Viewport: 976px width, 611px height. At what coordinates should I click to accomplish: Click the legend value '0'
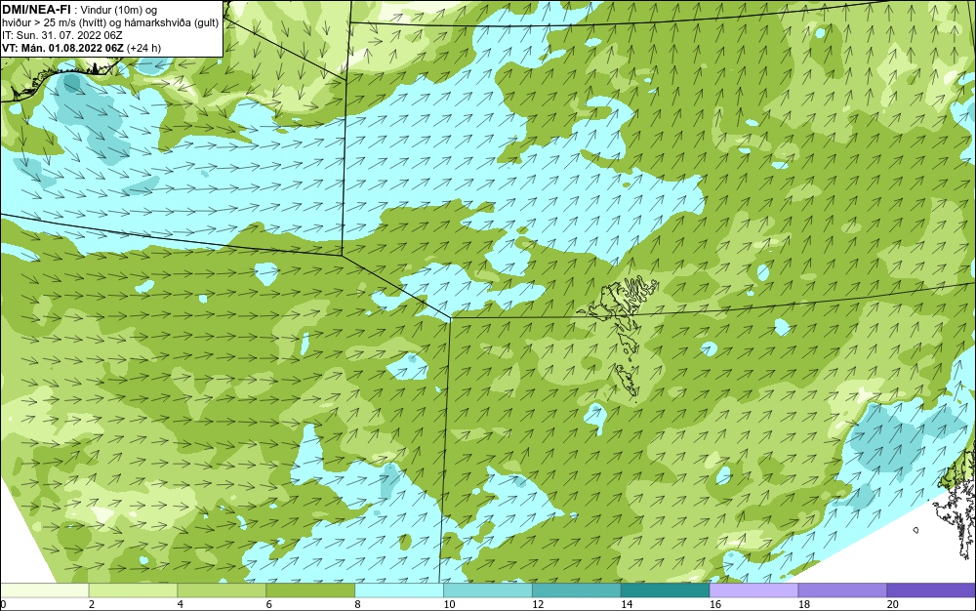click(x=3, y=604)
